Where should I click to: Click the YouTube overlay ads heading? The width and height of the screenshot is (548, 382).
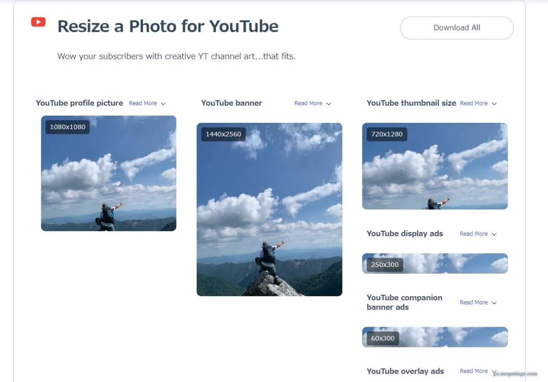[x=405, y=371]
